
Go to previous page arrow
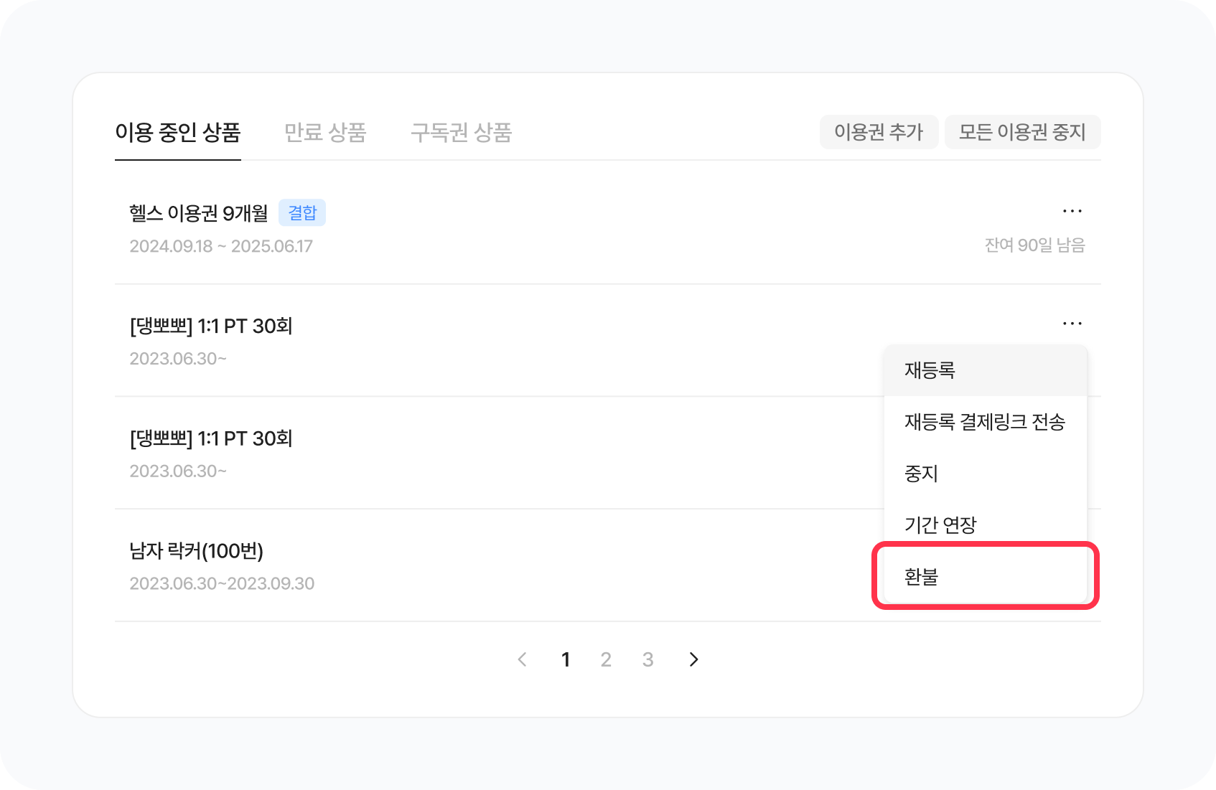tap(523, 659)
